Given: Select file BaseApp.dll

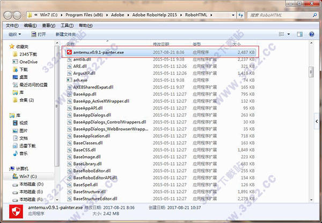Looking at the screenshot, I should 85,94.
